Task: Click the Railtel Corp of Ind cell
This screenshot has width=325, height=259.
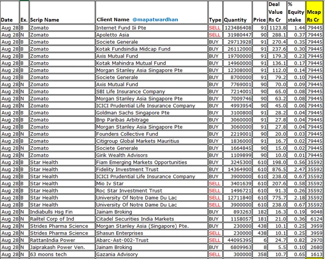Action: coord(62,219)
